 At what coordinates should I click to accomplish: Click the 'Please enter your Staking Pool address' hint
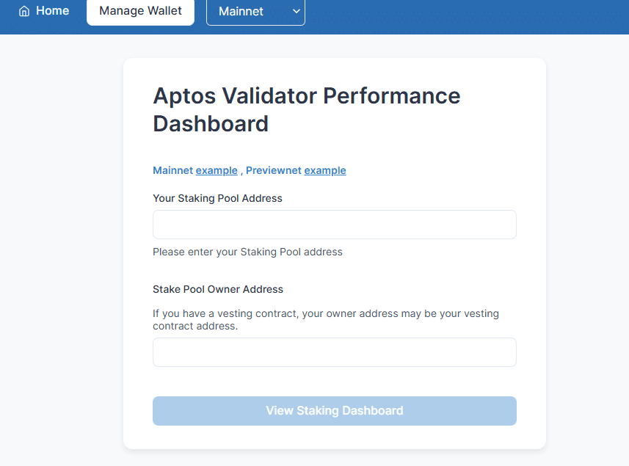247,252
